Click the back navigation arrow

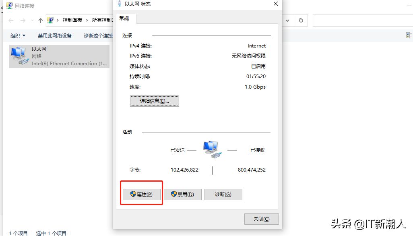click(11, 21)
